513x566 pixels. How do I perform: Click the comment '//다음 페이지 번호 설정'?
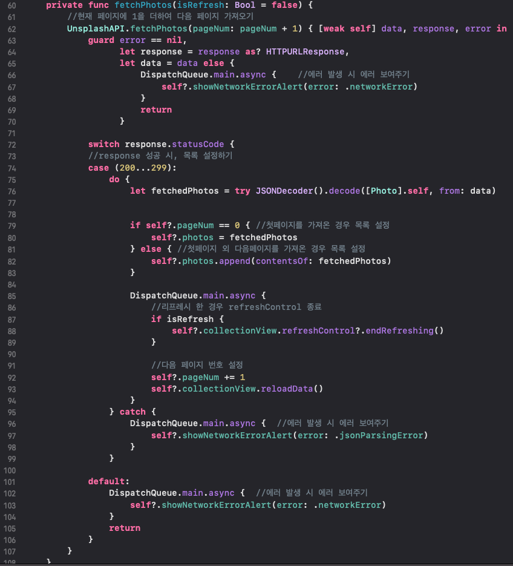[x=197, y=365]
